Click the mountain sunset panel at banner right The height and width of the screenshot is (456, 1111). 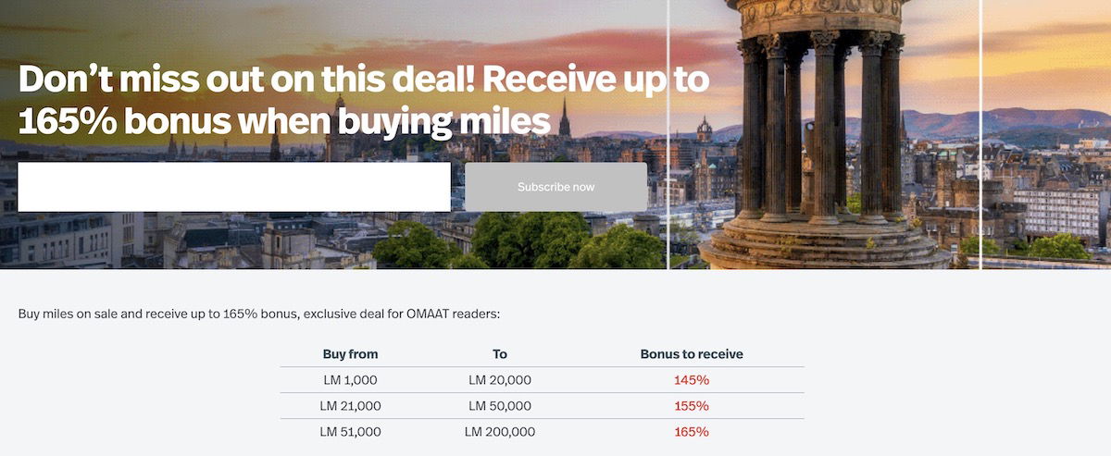pyautogui.click(x=1046, y=134)
